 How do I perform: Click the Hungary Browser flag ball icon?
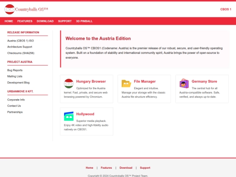tap(69, 83)
